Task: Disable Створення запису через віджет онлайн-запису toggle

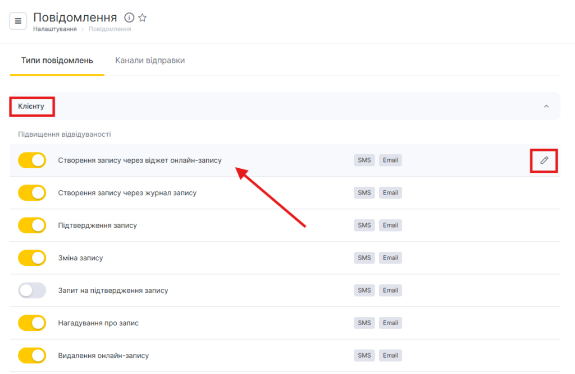Action: (x=32, y=160)
